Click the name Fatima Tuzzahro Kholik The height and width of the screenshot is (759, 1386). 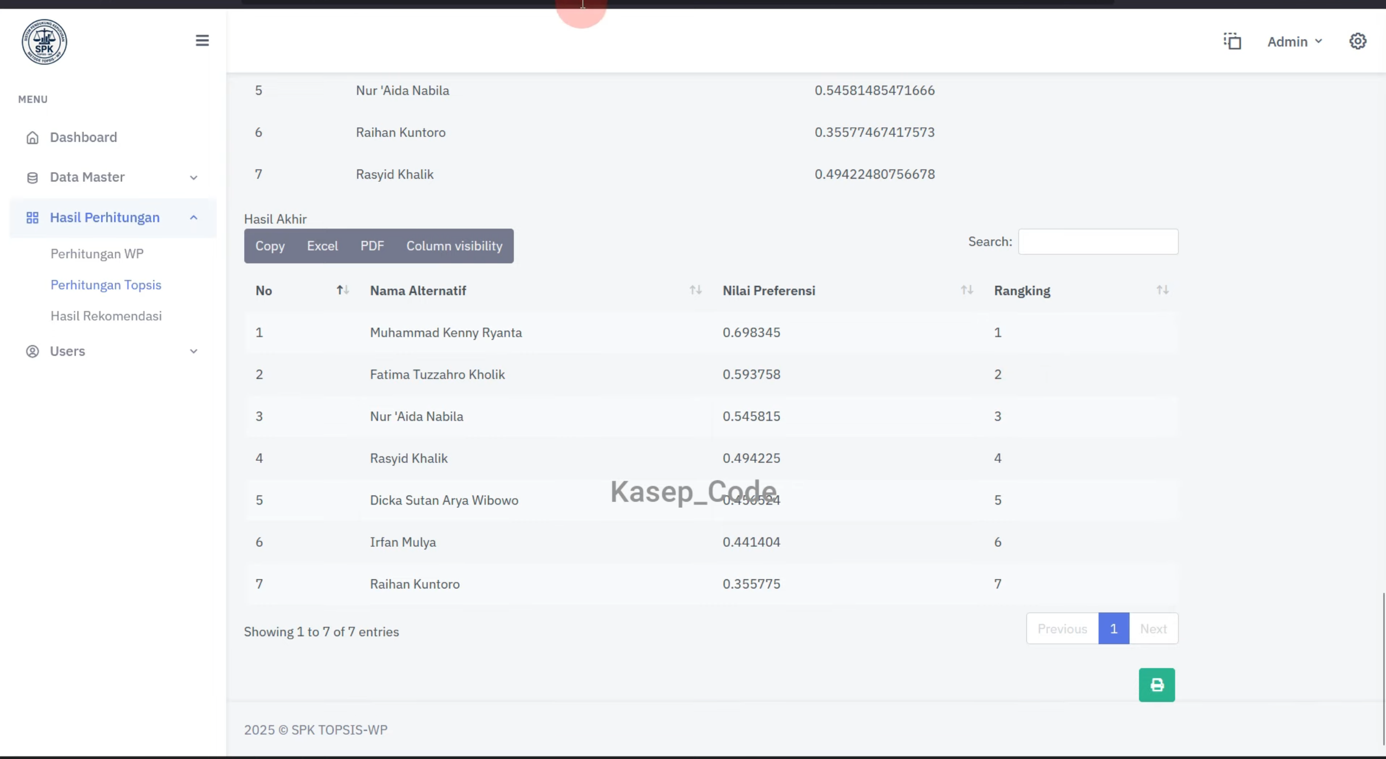437,375
